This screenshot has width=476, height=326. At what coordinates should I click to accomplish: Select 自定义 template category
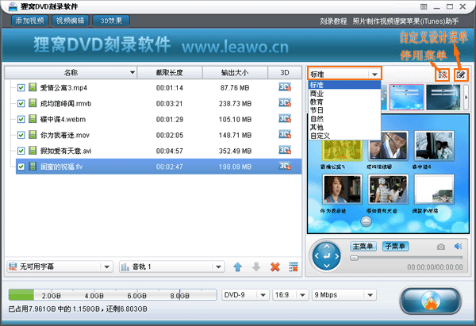[344, 136]
